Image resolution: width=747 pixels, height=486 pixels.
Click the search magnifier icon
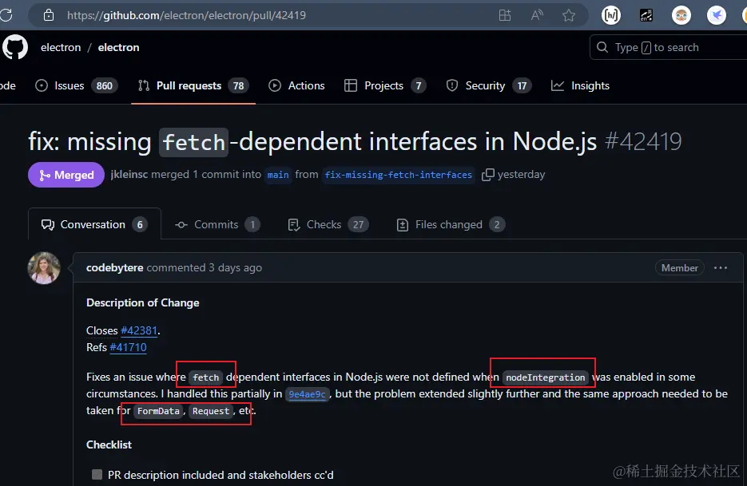click(602, 47)
